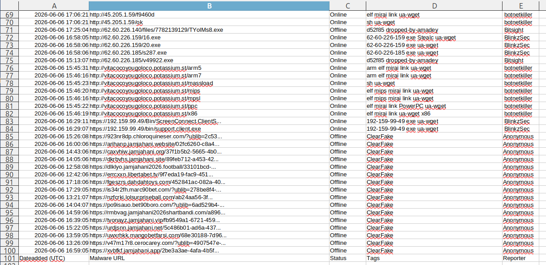Select column A header
Screen dimensions: 546x265
click(54, 5)
